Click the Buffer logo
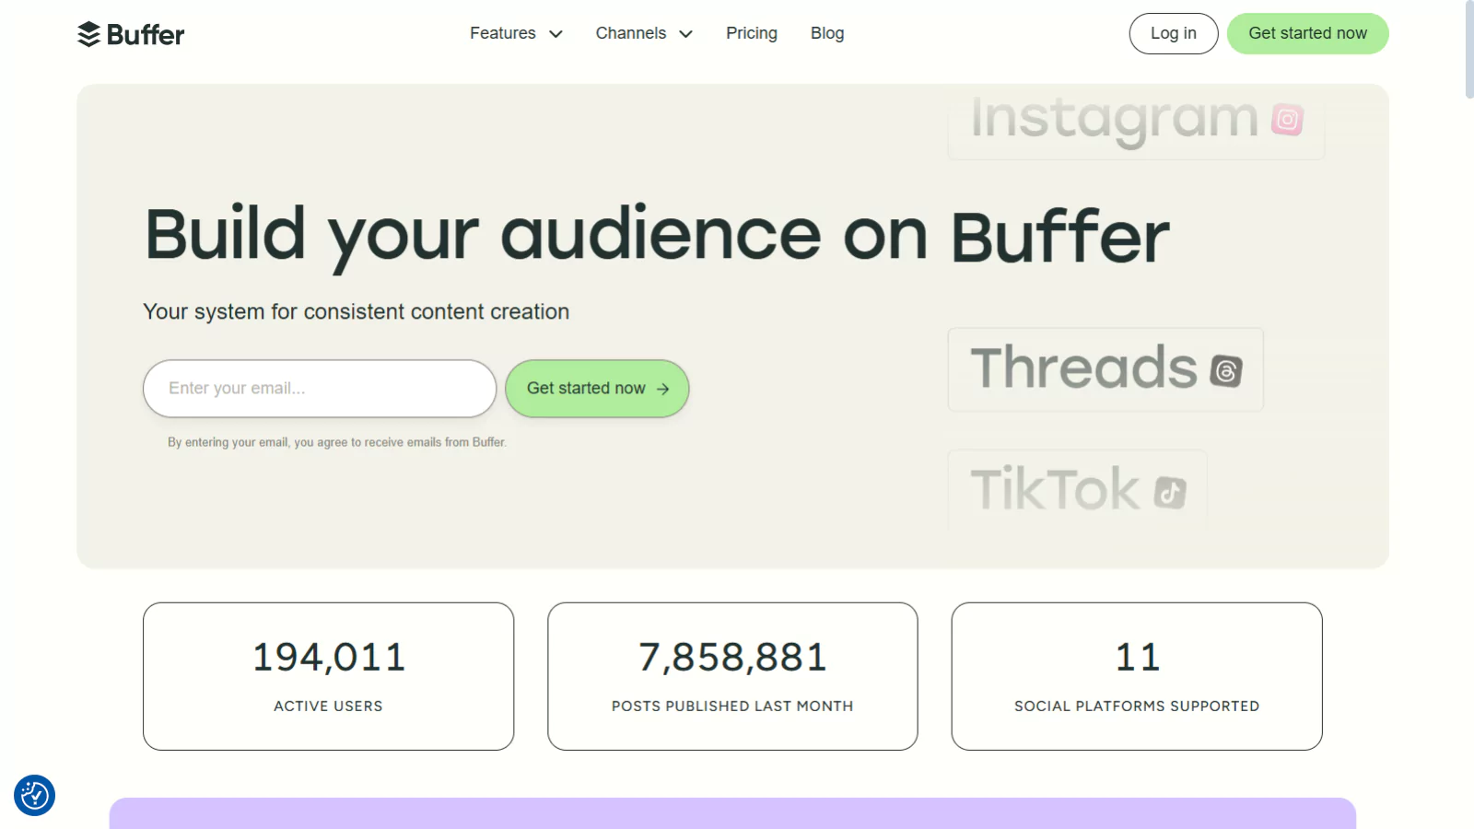Image resolution: width=1474 pixels, height=829 pixels. [x=131, y=34]
